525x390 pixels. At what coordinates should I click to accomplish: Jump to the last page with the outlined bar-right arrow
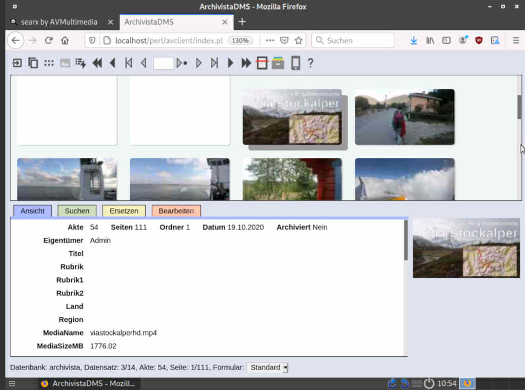coord(214,63)
